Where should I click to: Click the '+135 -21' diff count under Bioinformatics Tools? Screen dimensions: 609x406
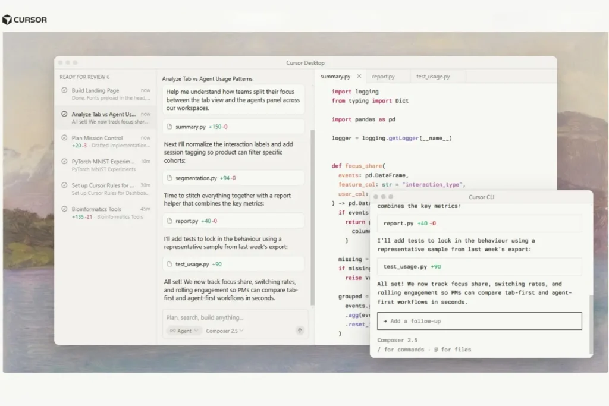[x=82, y=216]
